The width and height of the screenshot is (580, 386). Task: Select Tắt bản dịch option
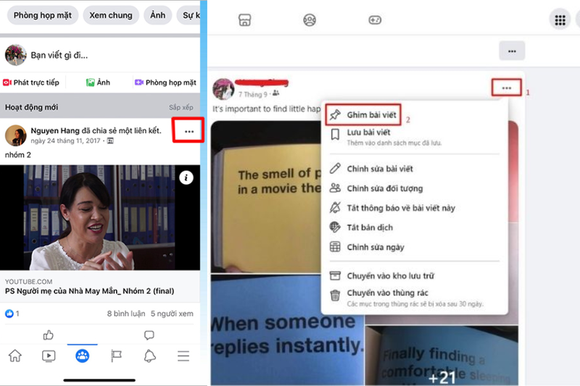pos(414,227)
